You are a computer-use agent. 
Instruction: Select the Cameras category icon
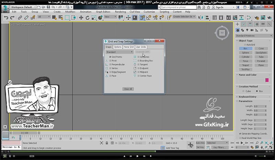252,30
